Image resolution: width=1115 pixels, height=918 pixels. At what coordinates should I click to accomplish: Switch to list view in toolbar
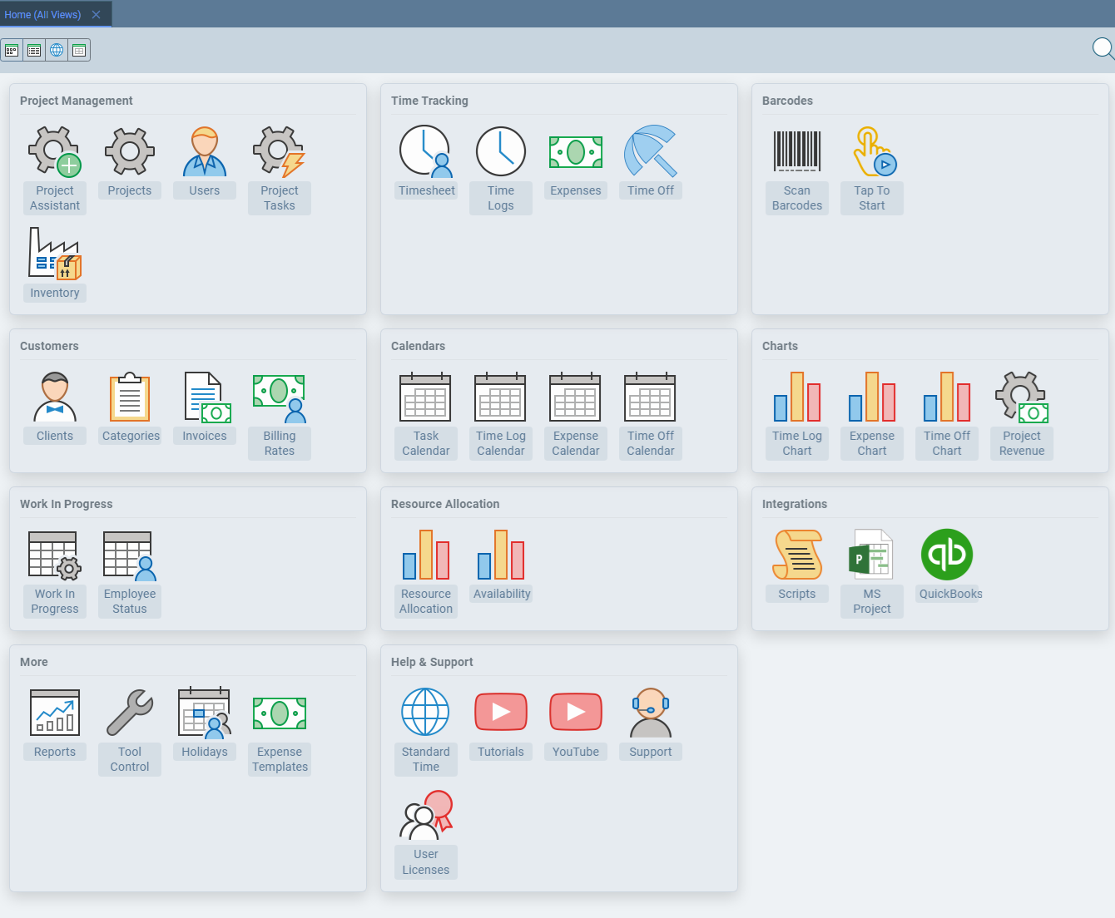tap(34, 51)
